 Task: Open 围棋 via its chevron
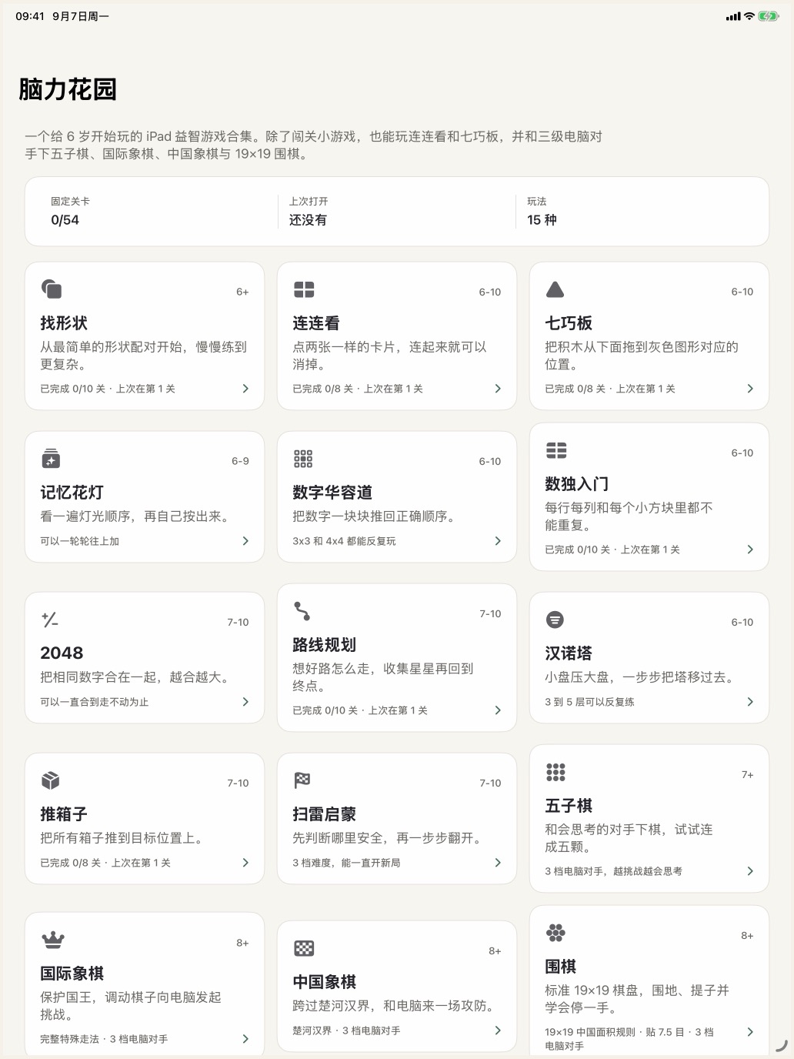coord(750,1032)
